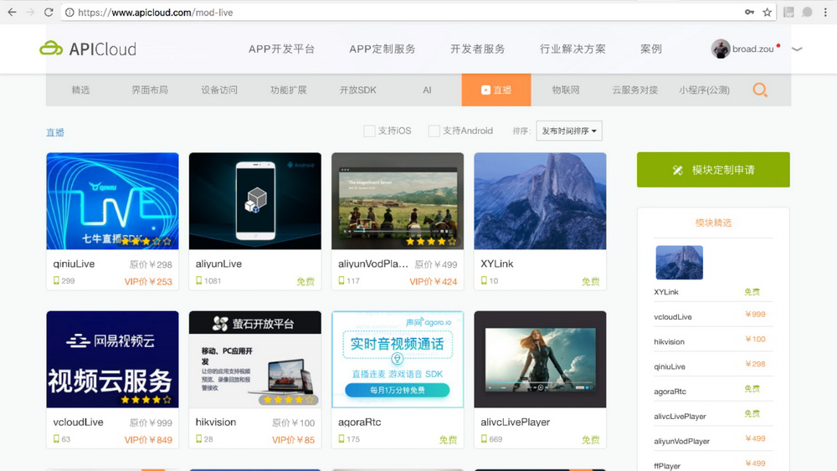Viewport: 837px width, 471px height.
Task: Click the 模块精选 sidebar heading
Action: coord(713,223)
